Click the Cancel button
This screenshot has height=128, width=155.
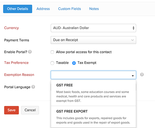pos(30,110)
